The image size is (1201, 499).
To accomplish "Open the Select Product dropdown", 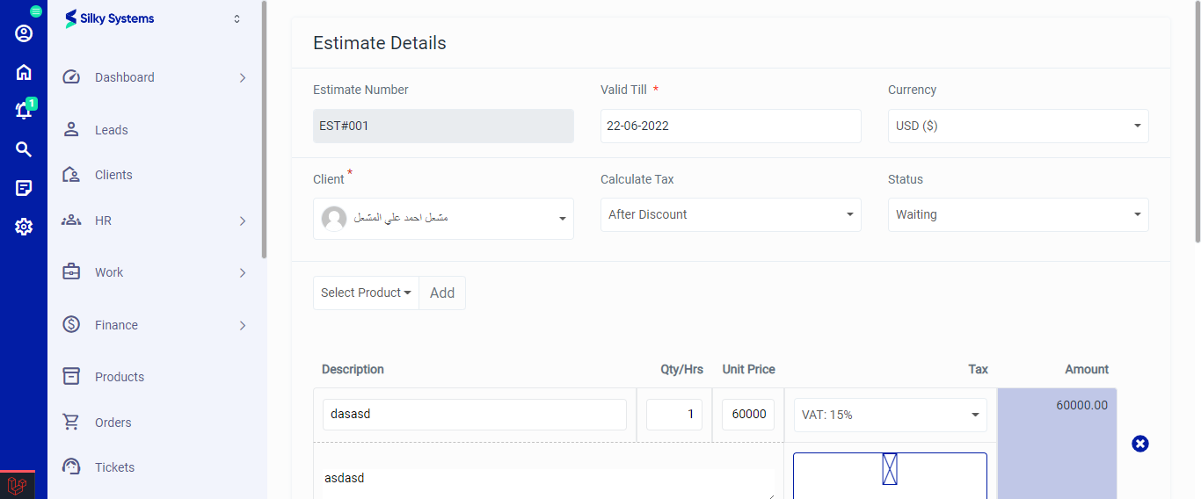I will pos(366,293).
